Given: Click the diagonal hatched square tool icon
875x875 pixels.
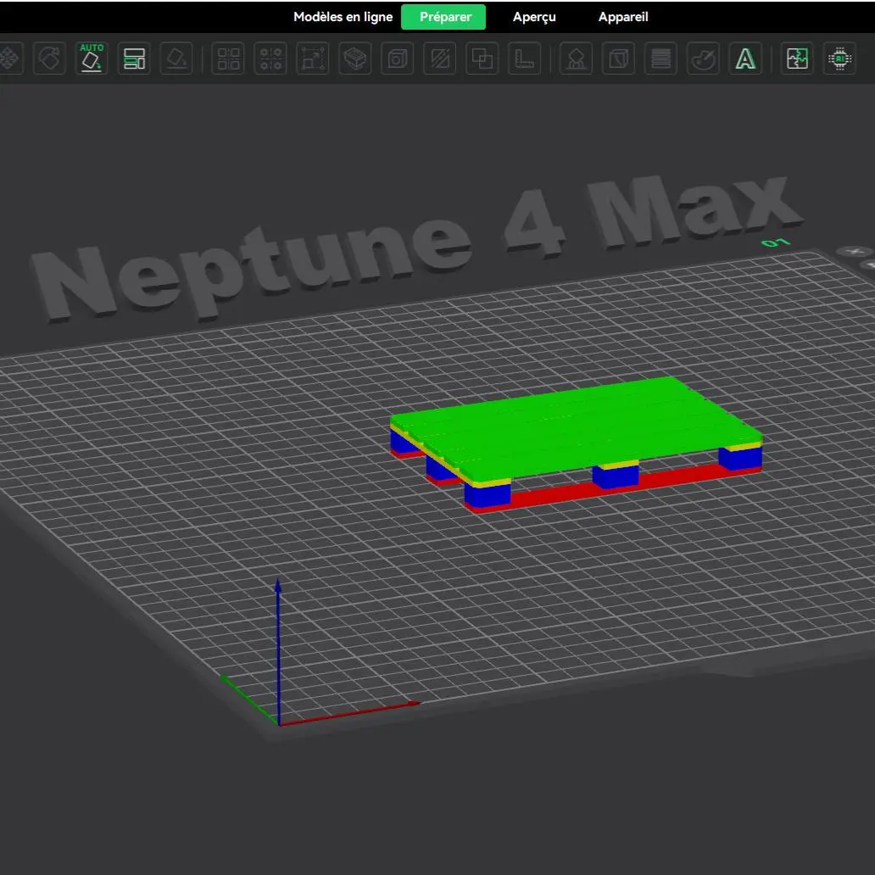Looking at the screenshot, I should point(440,58).
